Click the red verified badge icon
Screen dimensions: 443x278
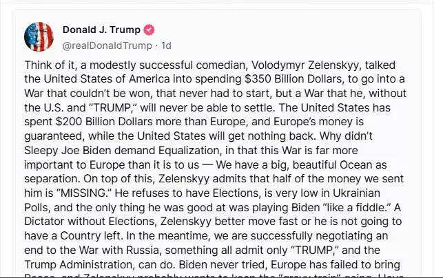pos(148,30)
